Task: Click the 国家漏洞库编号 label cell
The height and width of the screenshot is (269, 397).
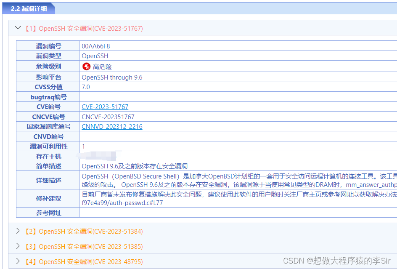Action: [48, 127]
